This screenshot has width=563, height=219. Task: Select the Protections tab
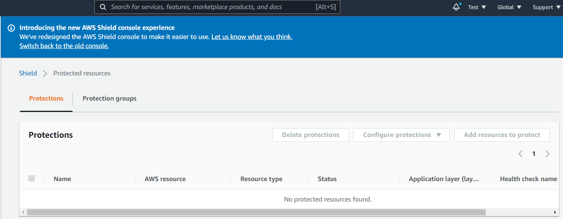pyautogui.click(x=46, y=98)
